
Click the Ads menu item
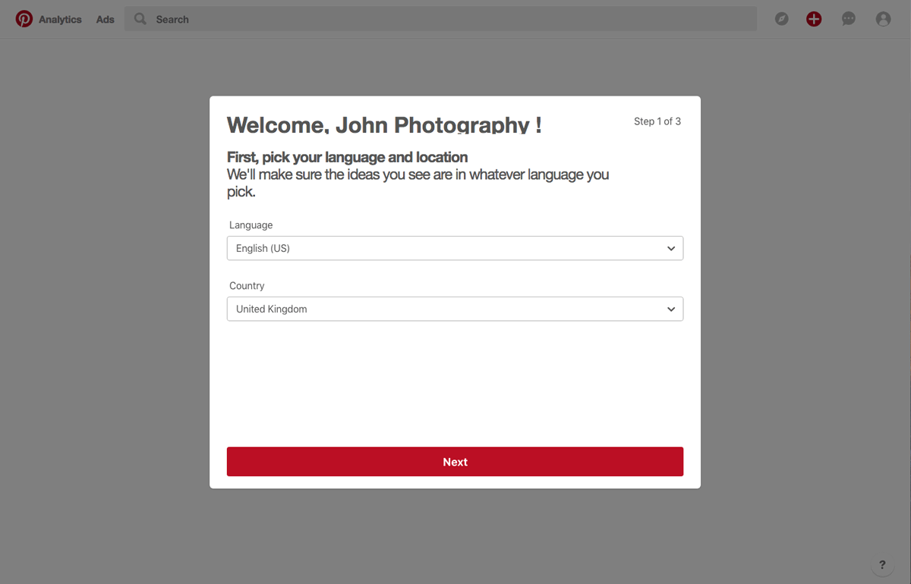click(105, 19)
